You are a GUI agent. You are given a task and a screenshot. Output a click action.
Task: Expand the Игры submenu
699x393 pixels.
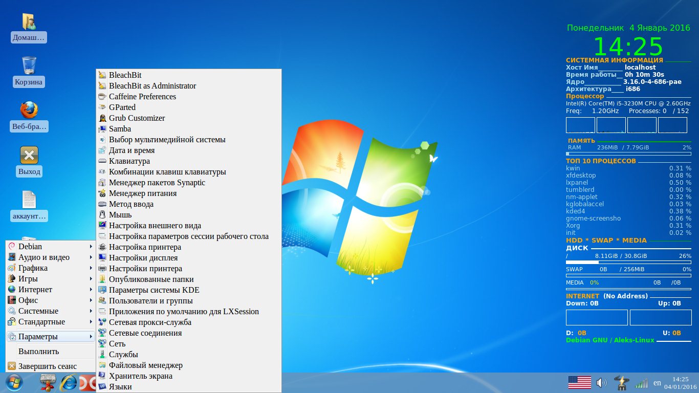pyautogui.click(x=50, y=278)
